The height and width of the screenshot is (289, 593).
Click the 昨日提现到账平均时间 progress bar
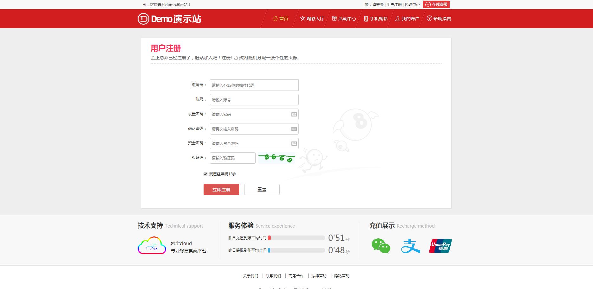[296, 250]
